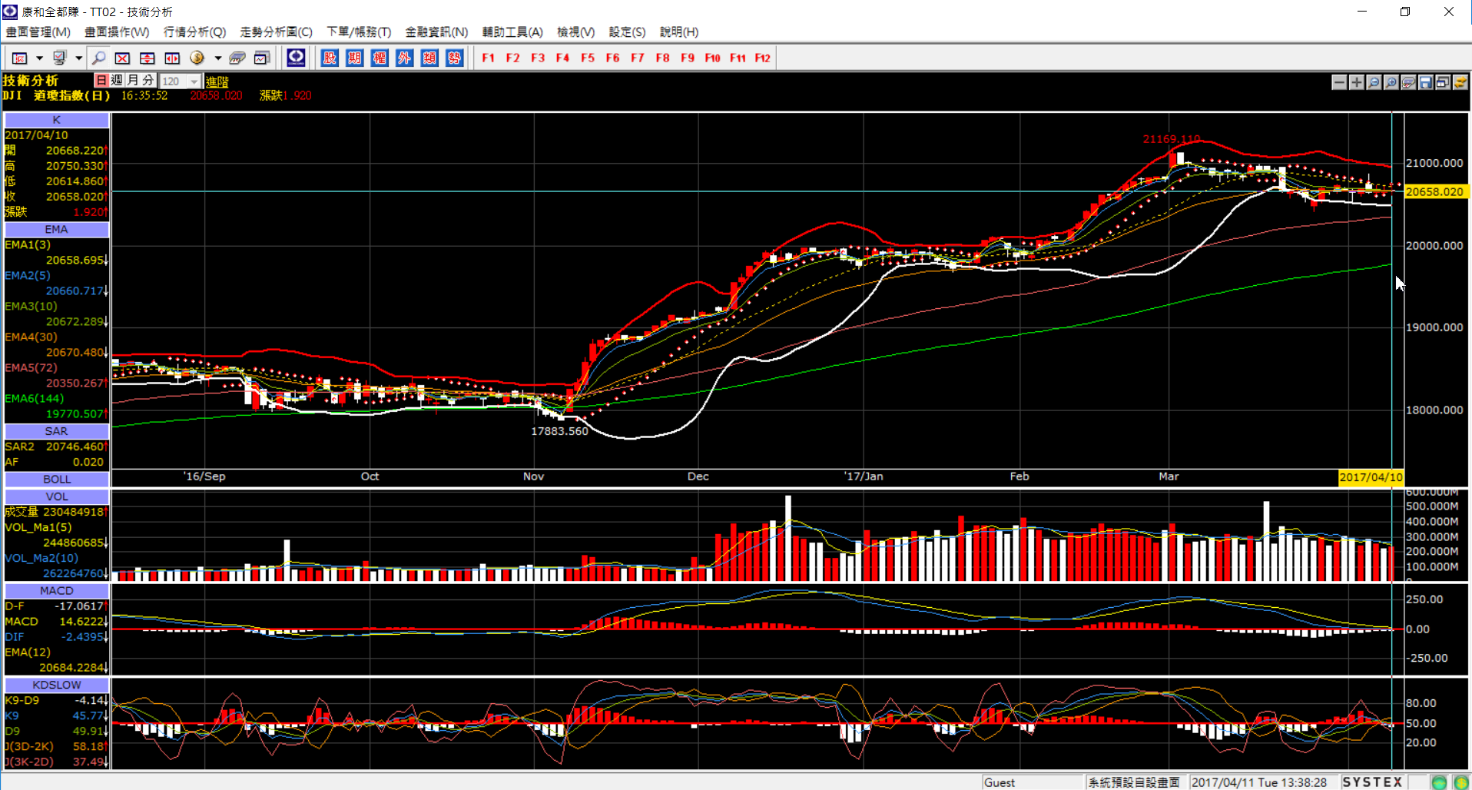The image size is (1472, 790).
Task: Zoom out chart with magnifier minus icon
Action: click(x=1374, y=82)
